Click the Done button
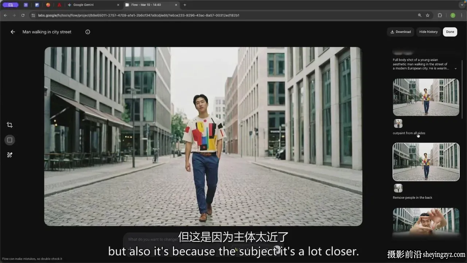Viewport: 467px width, 263px height. click(450, 32)
